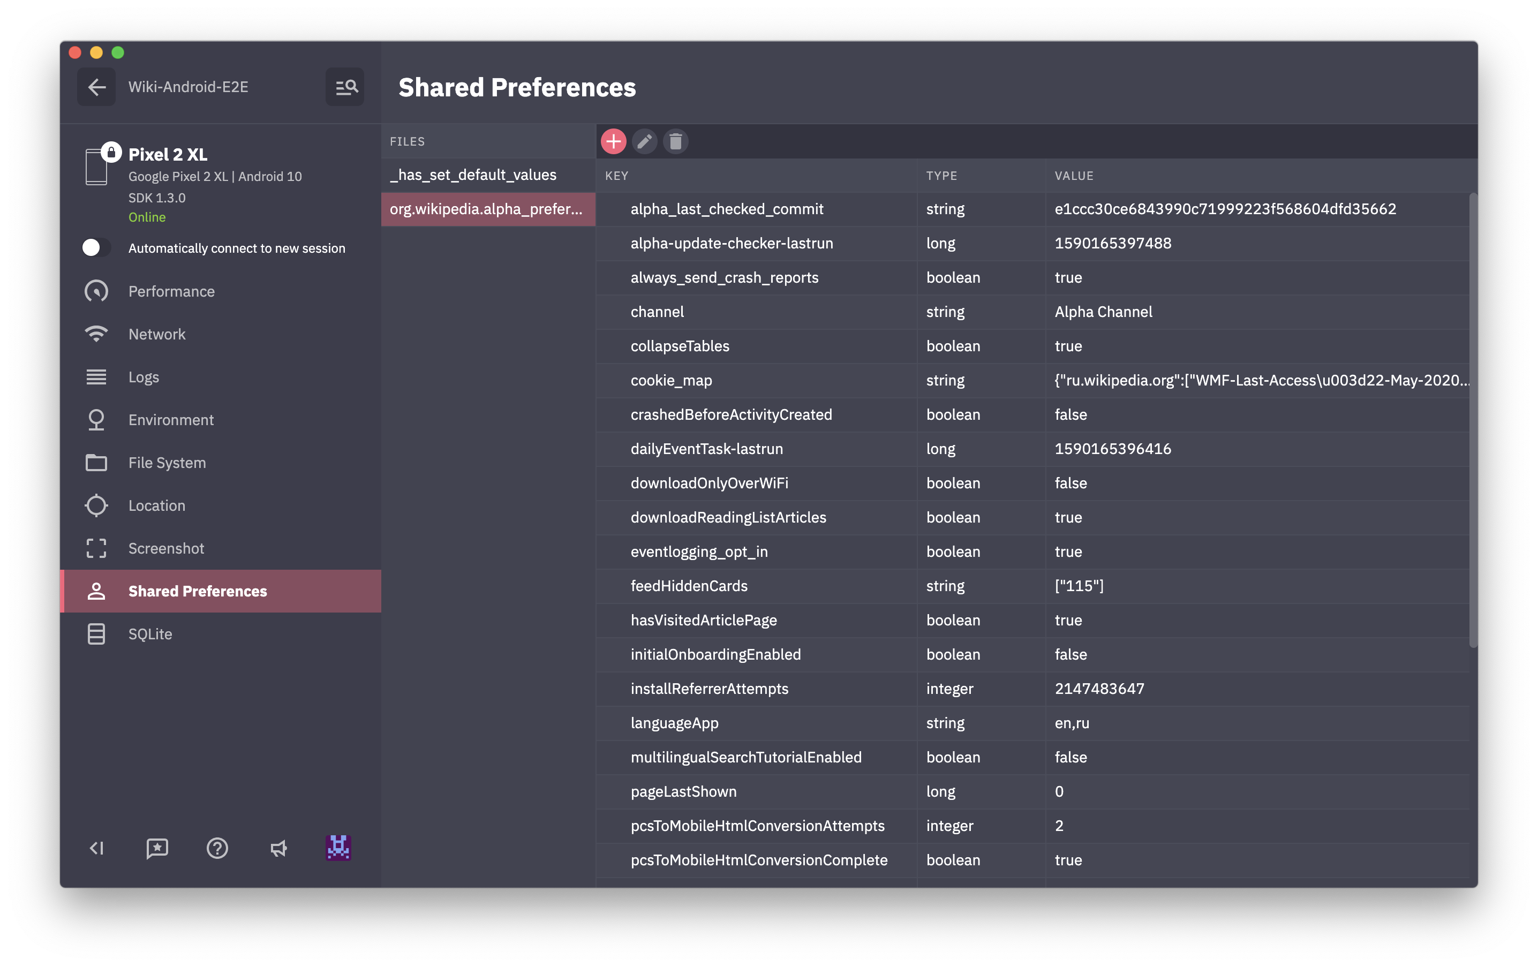The image size is (1538, 967).
Task: Toggle downloadOnlyOverWiFi boolean value
Action: click(1069, 482)
